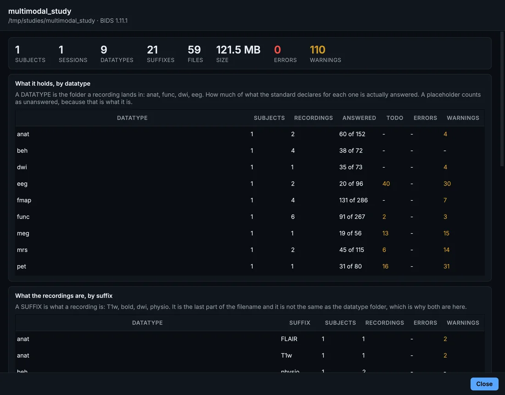Click meg warnings count 15

coord(446,233)
